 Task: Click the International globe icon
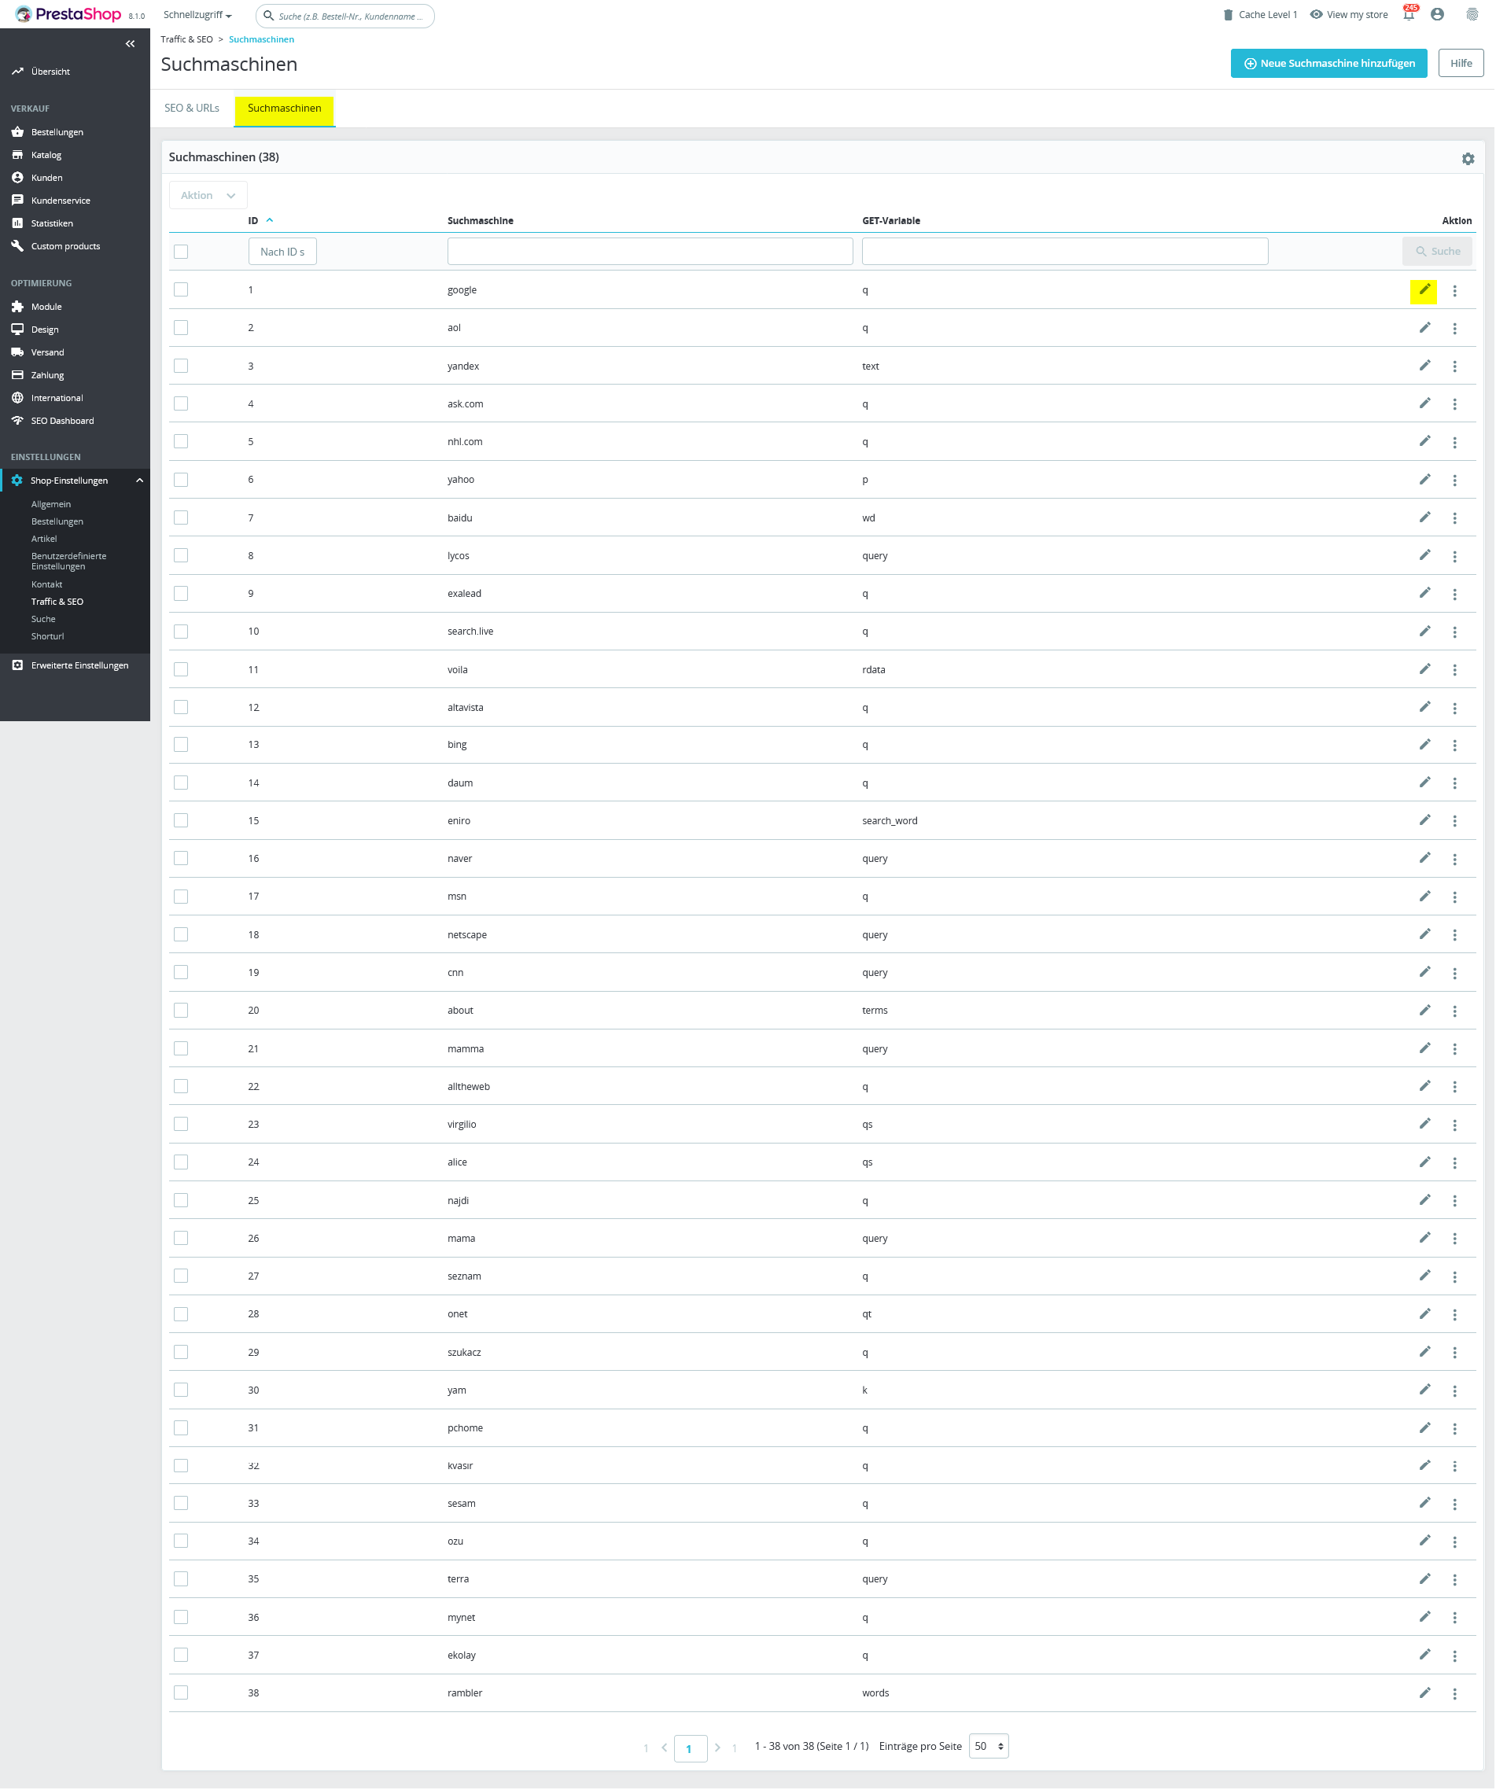tap(17, 398)
